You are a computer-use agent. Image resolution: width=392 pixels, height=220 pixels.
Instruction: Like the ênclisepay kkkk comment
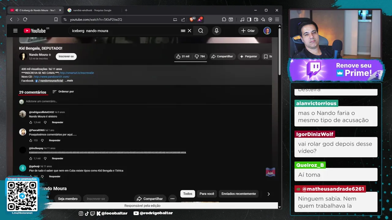point(31,158)
